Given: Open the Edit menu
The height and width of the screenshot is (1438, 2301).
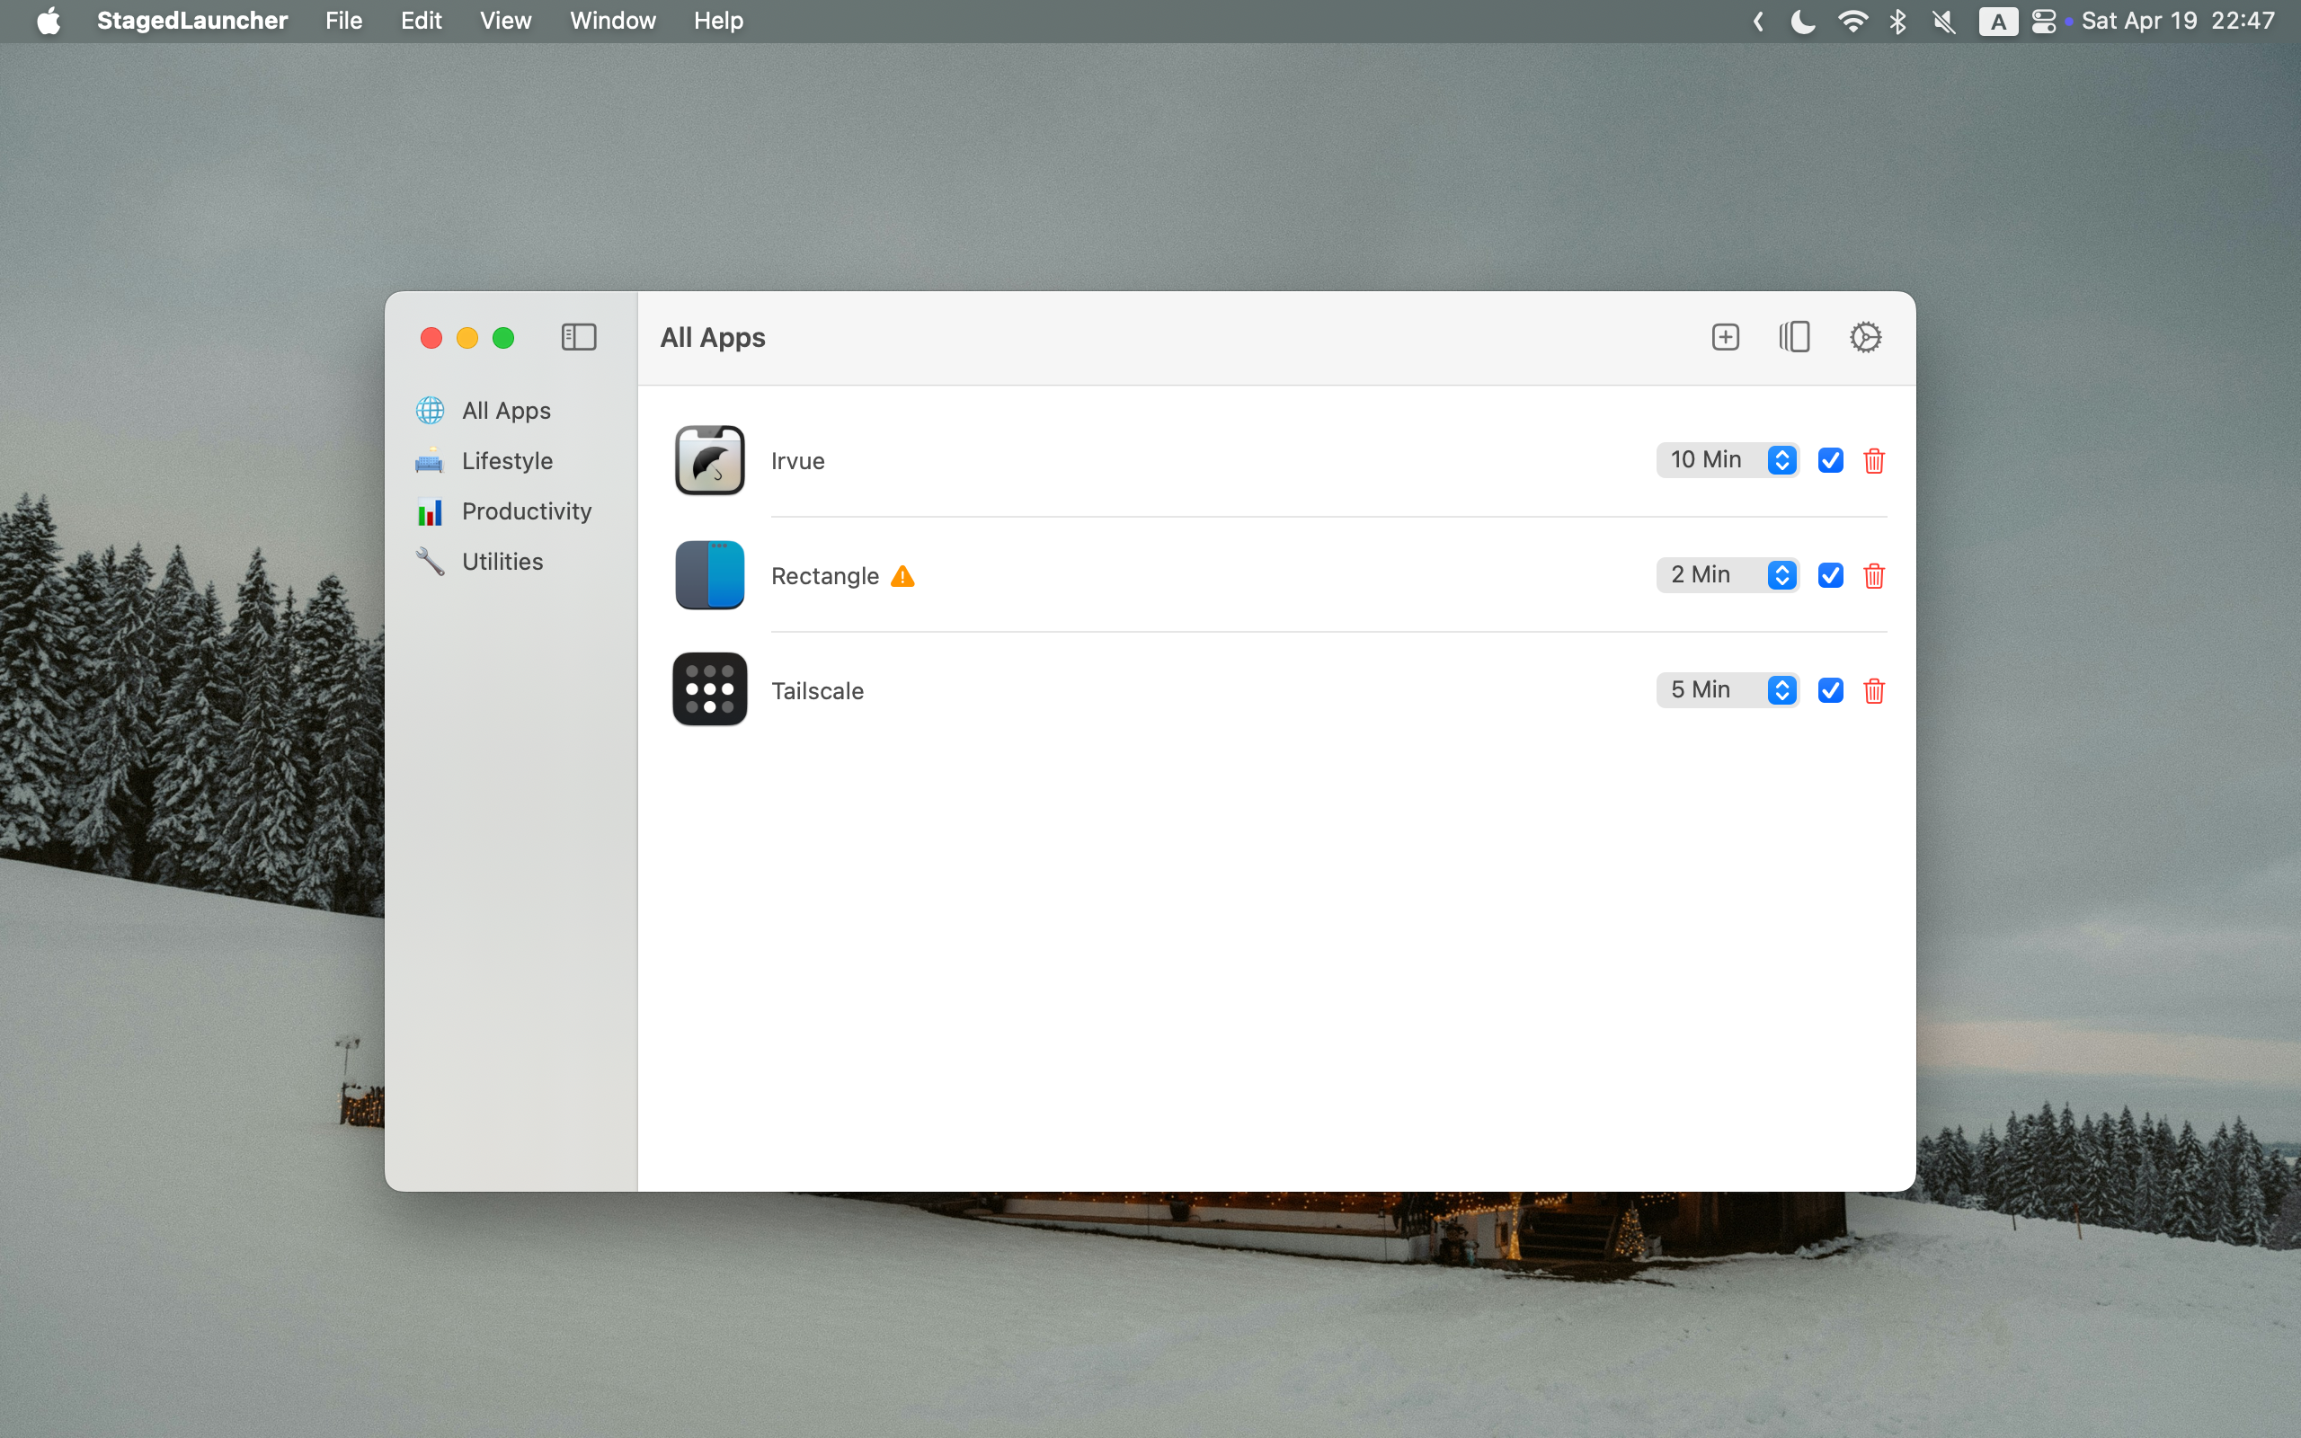Looking at the screenshot, I should pos(421,21).
